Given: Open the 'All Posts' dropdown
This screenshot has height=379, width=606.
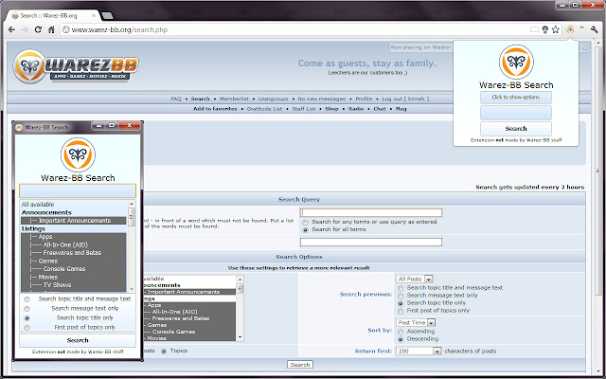Looking at the screenshot, I should click(415, 279).
